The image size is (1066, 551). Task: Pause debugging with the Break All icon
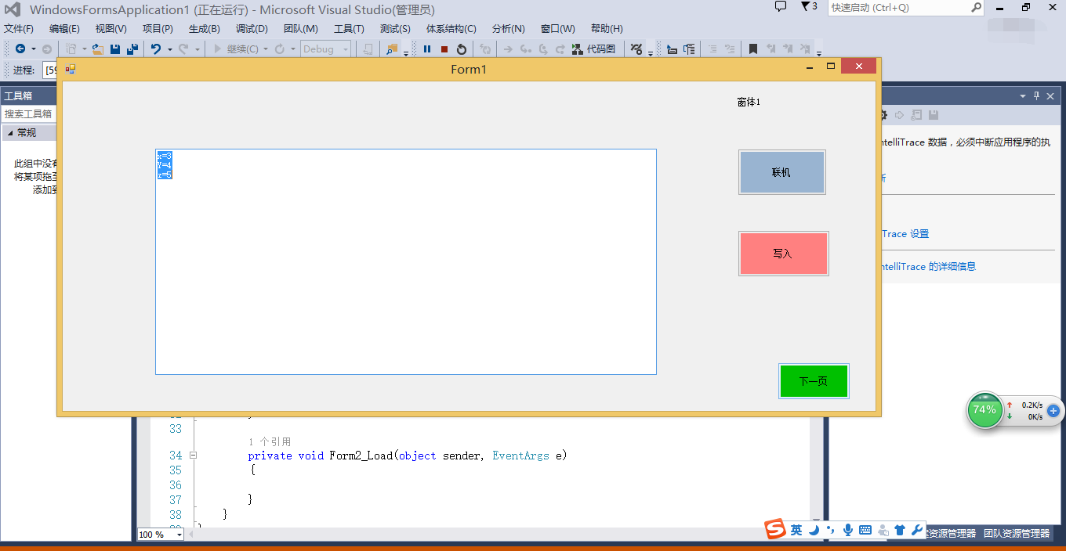point(427,49)
